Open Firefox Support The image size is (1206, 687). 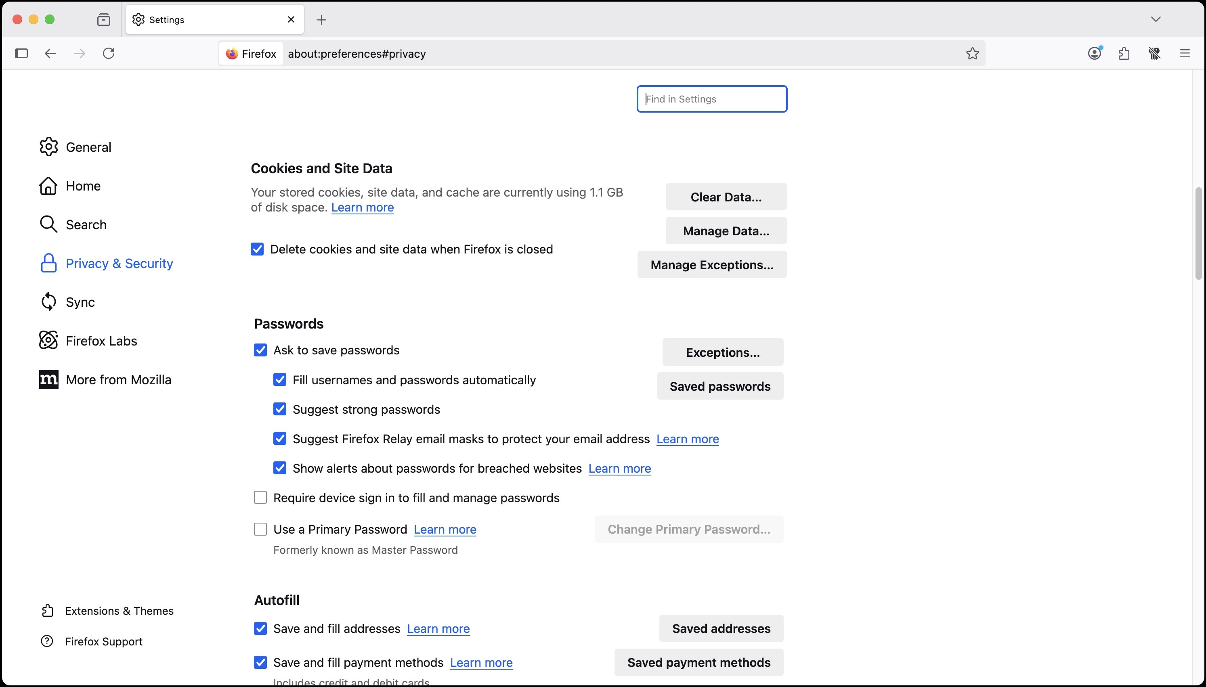[92, 641]
